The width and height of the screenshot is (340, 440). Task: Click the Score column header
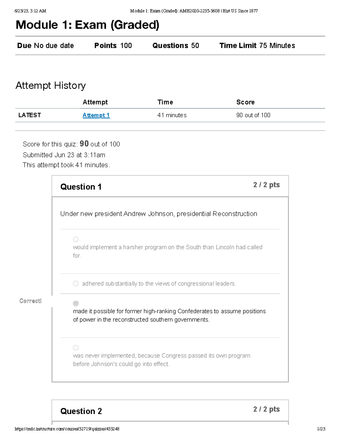245,102
